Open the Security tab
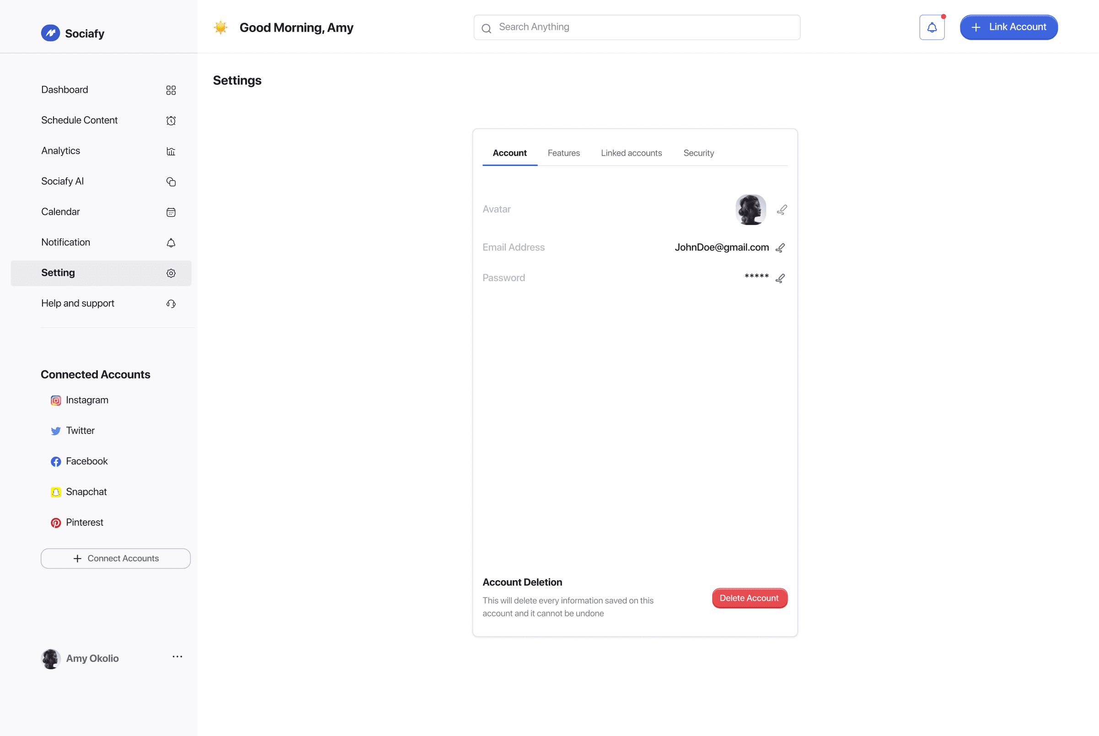Viewport: 1099px width, 736px height. coord(698,153)
